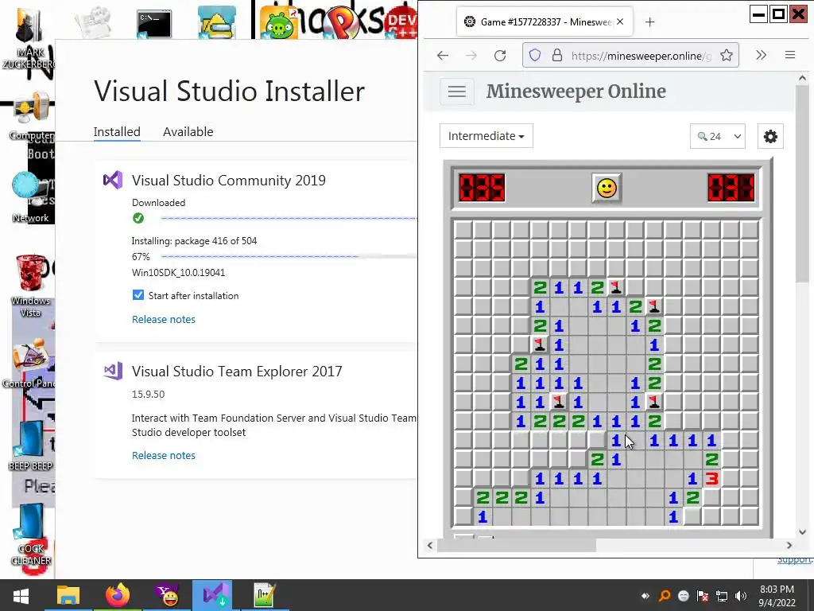This screenshot has height=611, width=814.
Task: Click the Visual Studio Community 2019 title
Action: click(228, 181)
